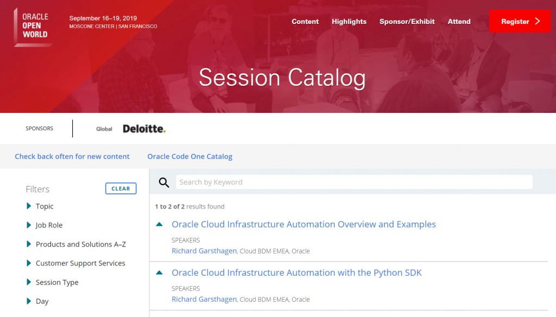Image resolution: width=556 pixels, height=317 pixels.
Task: Click the arrow inside the Register button
Action: pyautogui.click(x=538, y=21)
